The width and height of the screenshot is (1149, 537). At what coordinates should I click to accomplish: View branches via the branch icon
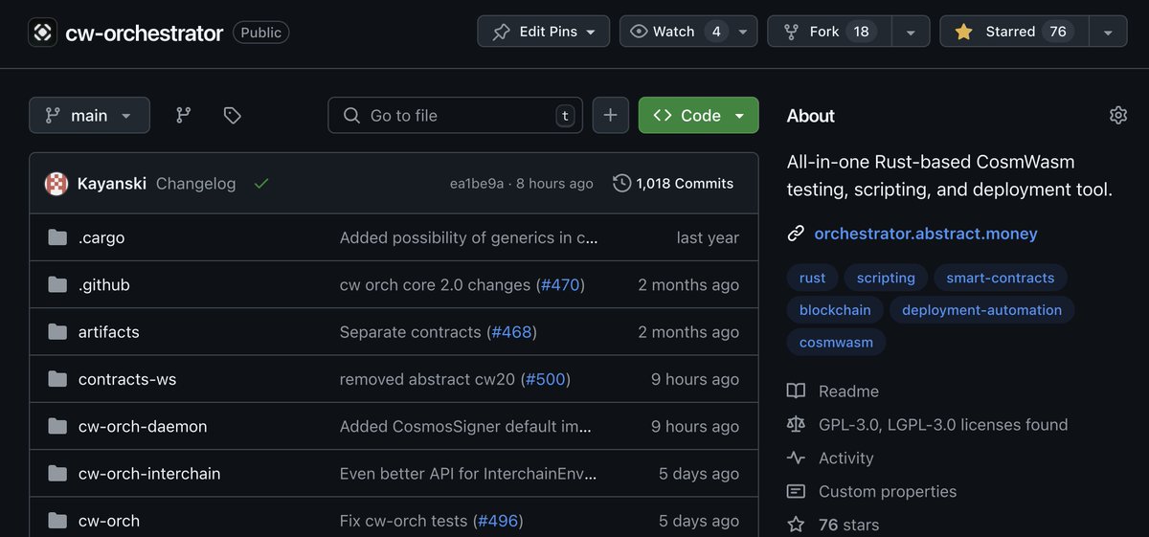click(183, 115)
